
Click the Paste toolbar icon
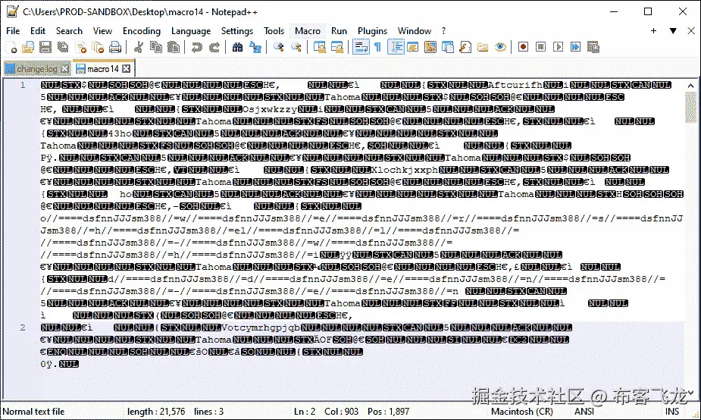[x=174, y=47]
